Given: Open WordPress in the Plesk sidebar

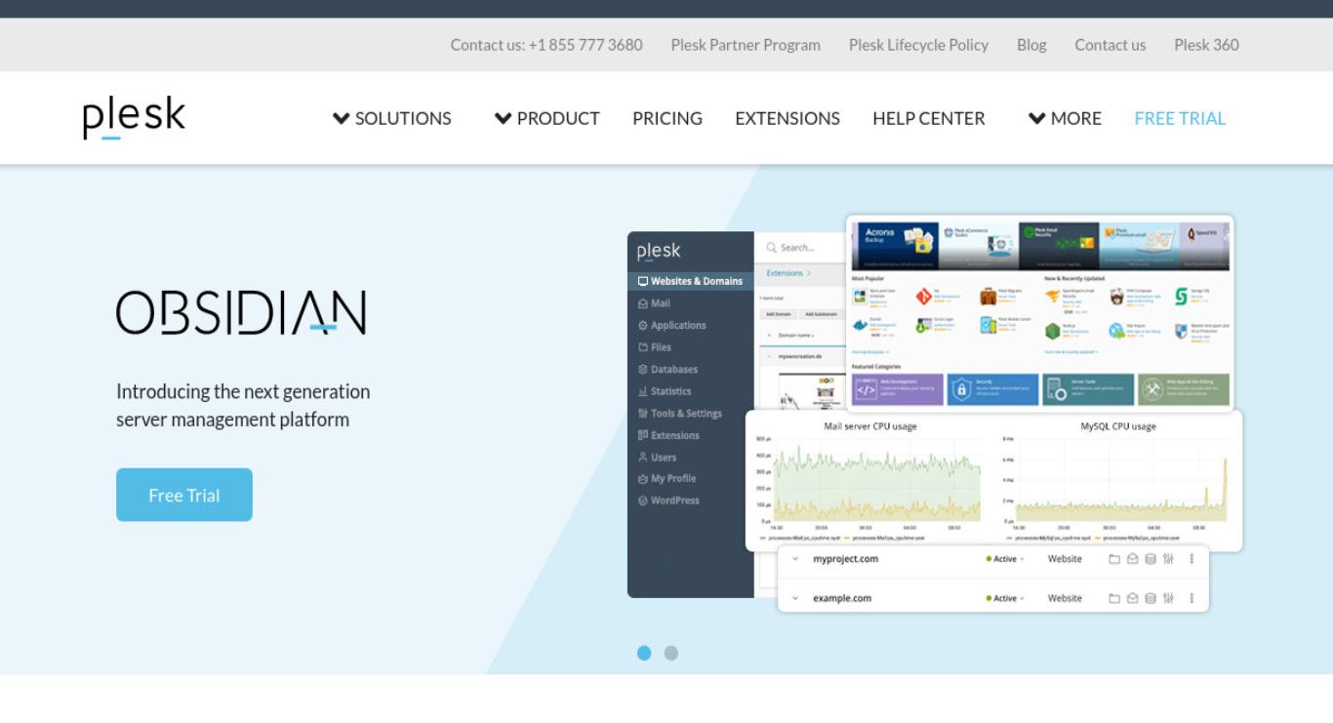Looking at the screenshot, I should (x=668, y=501).
